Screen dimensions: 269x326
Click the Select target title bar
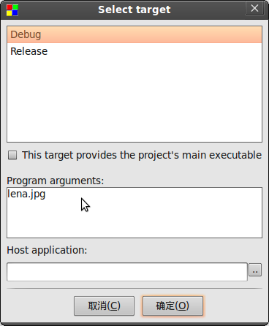click(x=134, y=10)
